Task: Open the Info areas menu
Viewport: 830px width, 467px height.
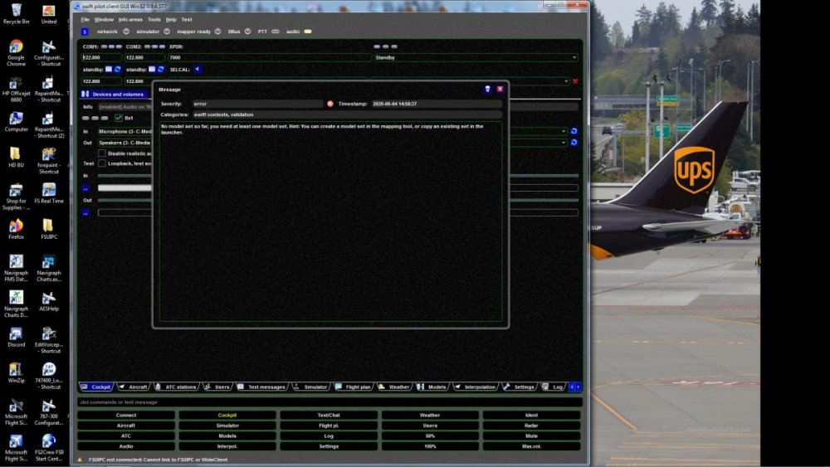Action: (x=130, y=20)
